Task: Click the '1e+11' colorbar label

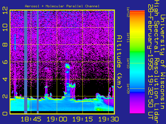Action: (x=128, y=38)
